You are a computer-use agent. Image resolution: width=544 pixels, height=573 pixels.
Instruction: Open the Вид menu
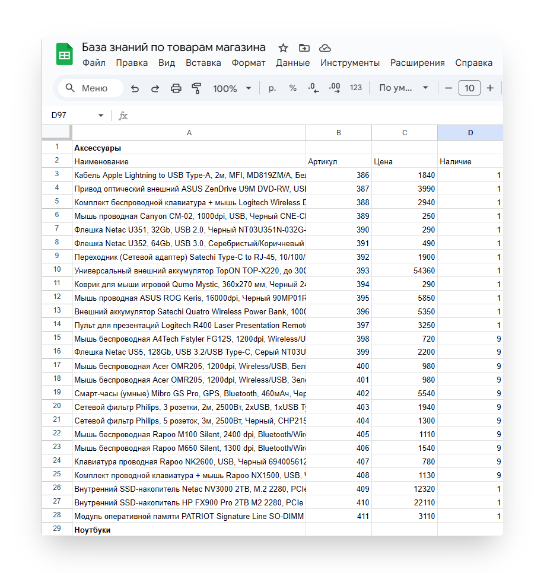coord(167,63)
